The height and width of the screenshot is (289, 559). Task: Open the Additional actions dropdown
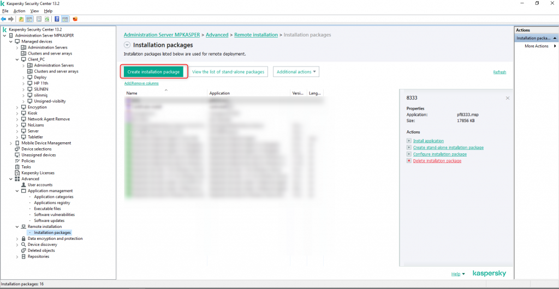(x=296, y=72)
